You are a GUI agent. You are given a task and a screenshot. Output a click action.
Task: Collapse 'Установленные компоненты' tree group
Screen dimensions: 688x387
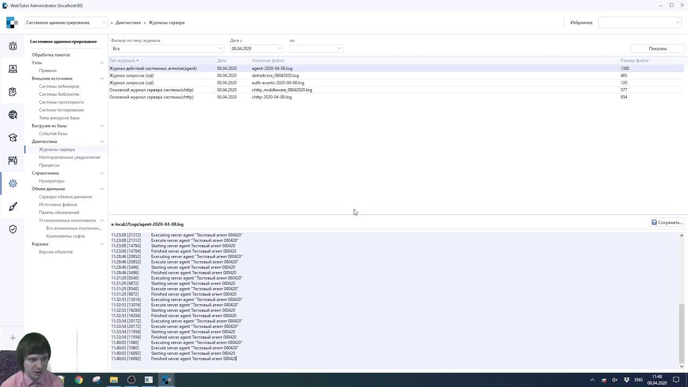pyautogui.click(x=102, y=220)
